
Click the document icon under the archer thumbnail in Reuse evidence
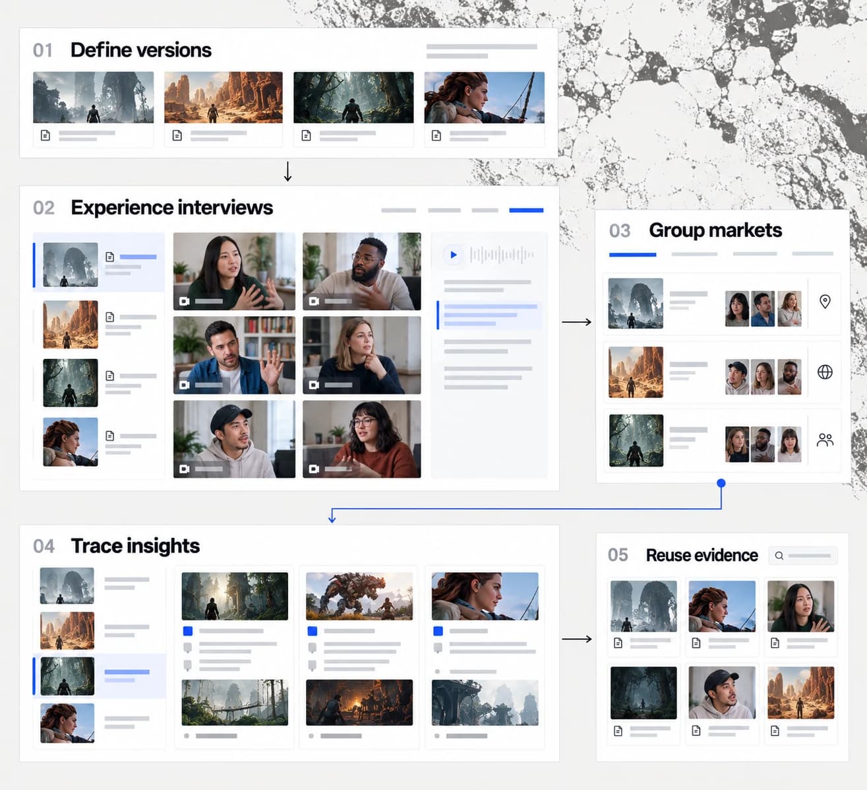(x=696, y=643)
